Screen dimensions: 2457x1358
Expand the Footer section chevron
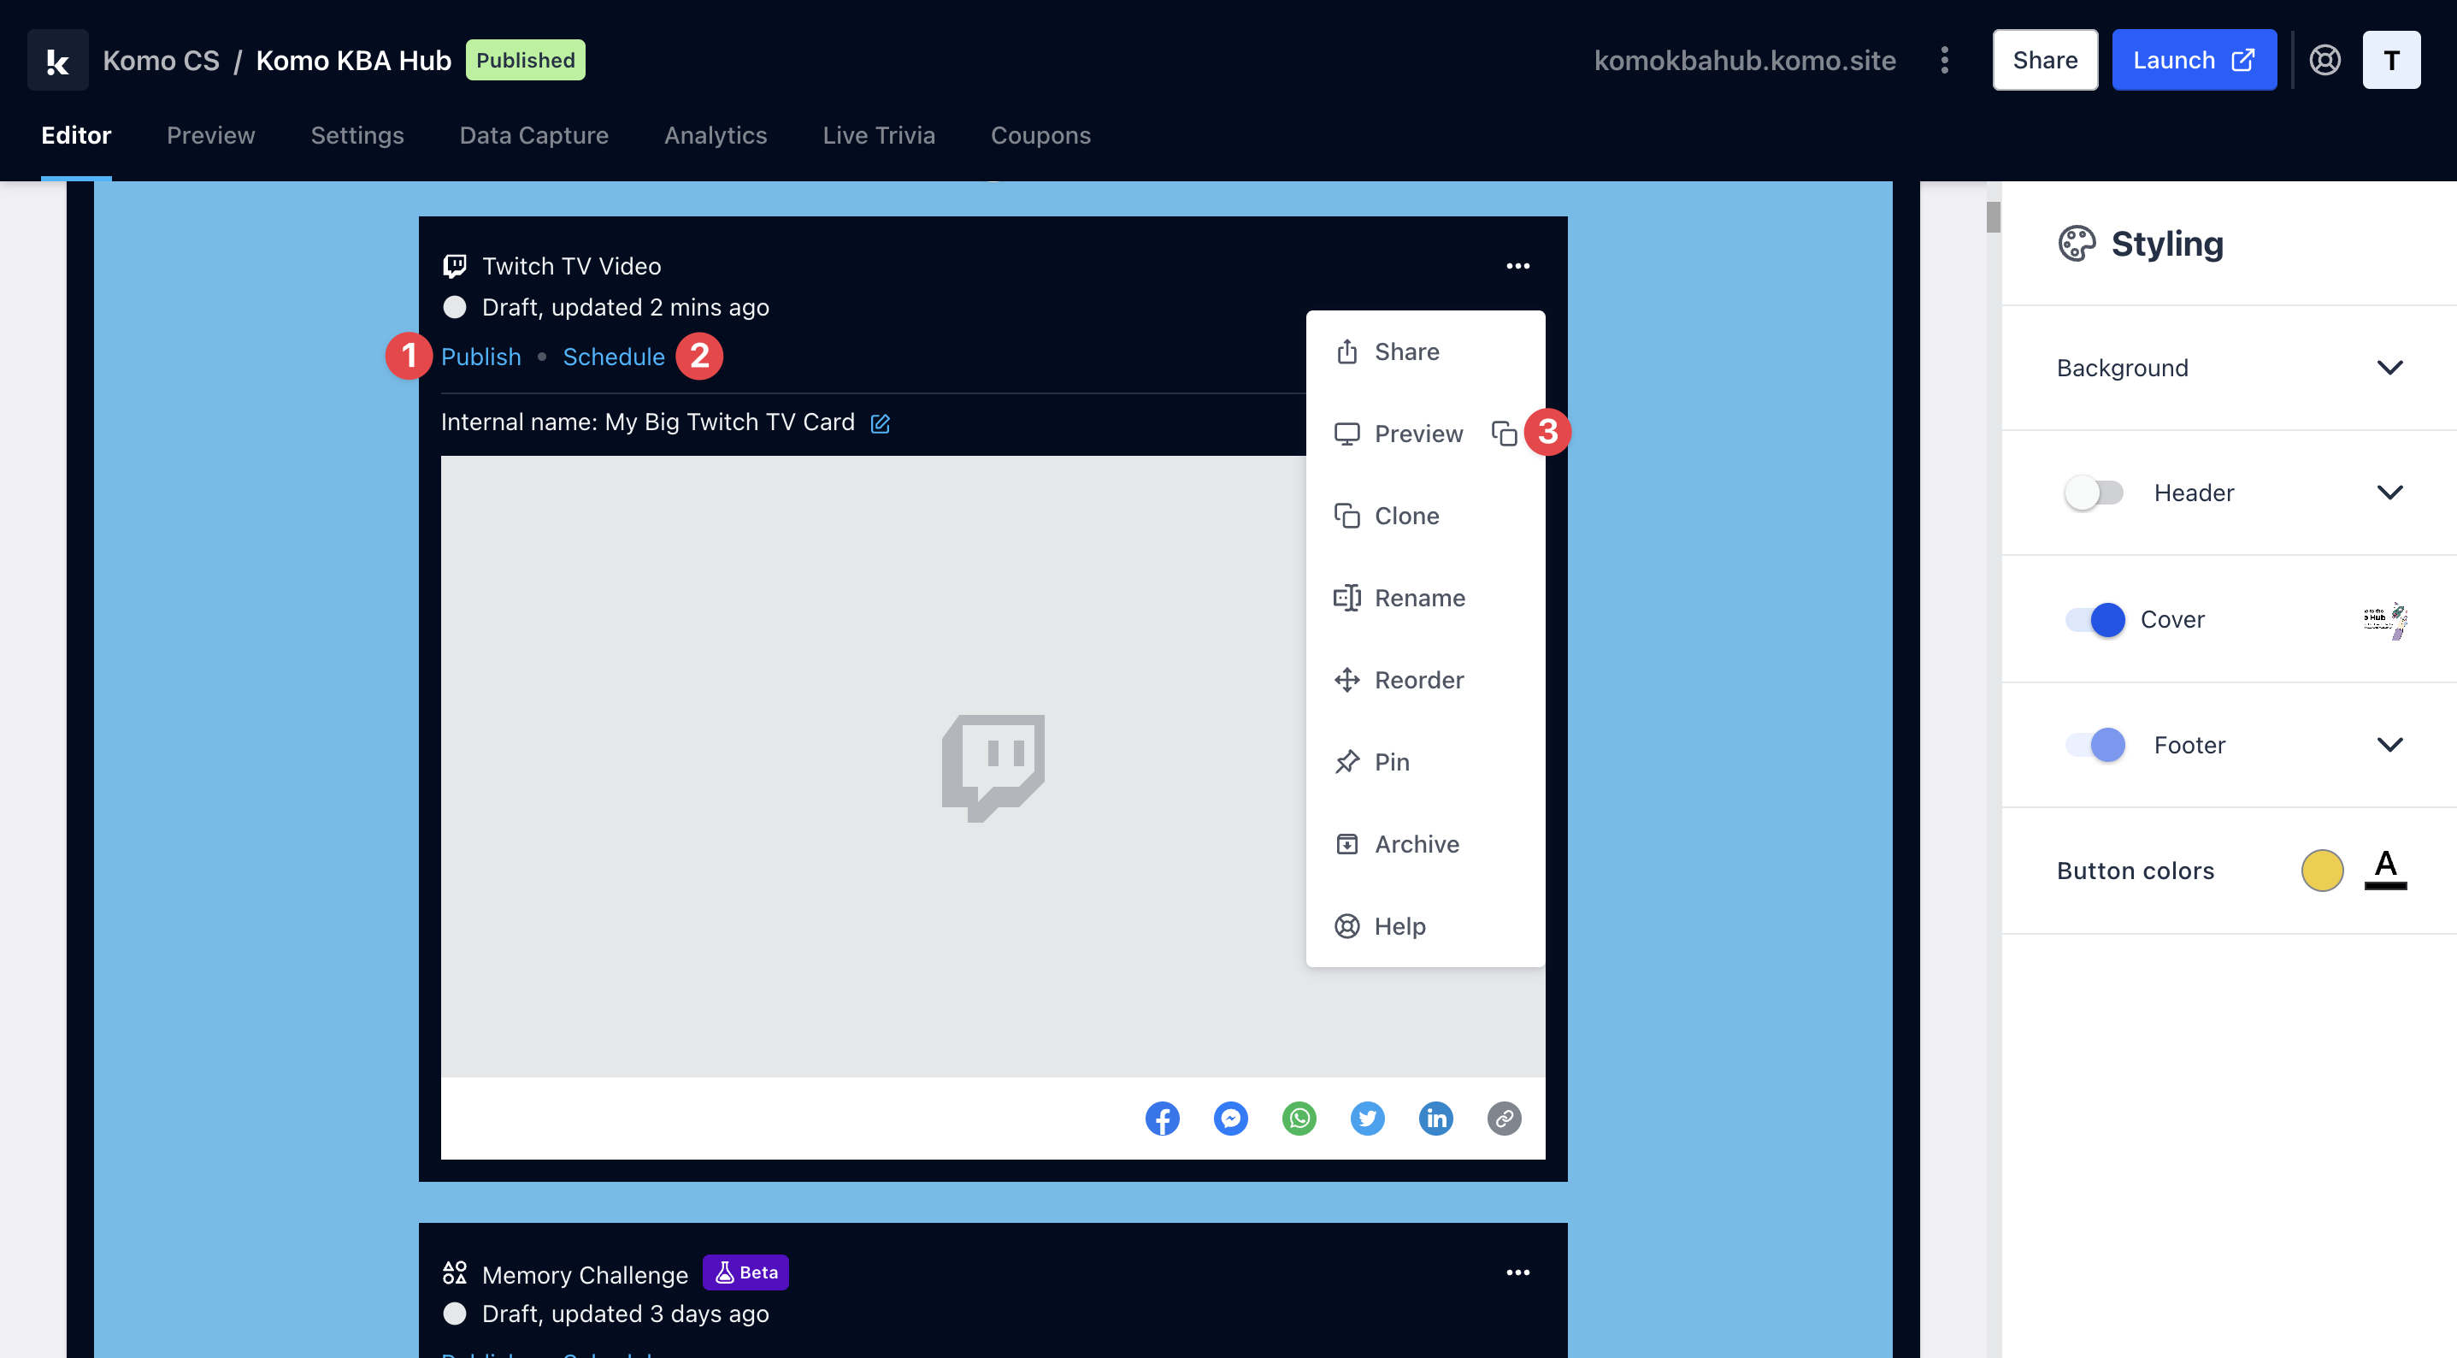click(x=2389, y=744)
